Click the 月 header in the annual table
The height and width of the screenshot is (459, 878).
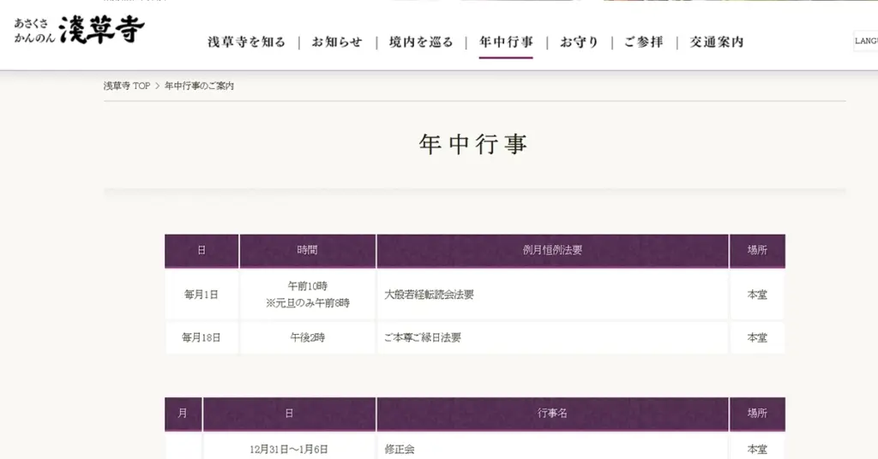click(183, 414)
